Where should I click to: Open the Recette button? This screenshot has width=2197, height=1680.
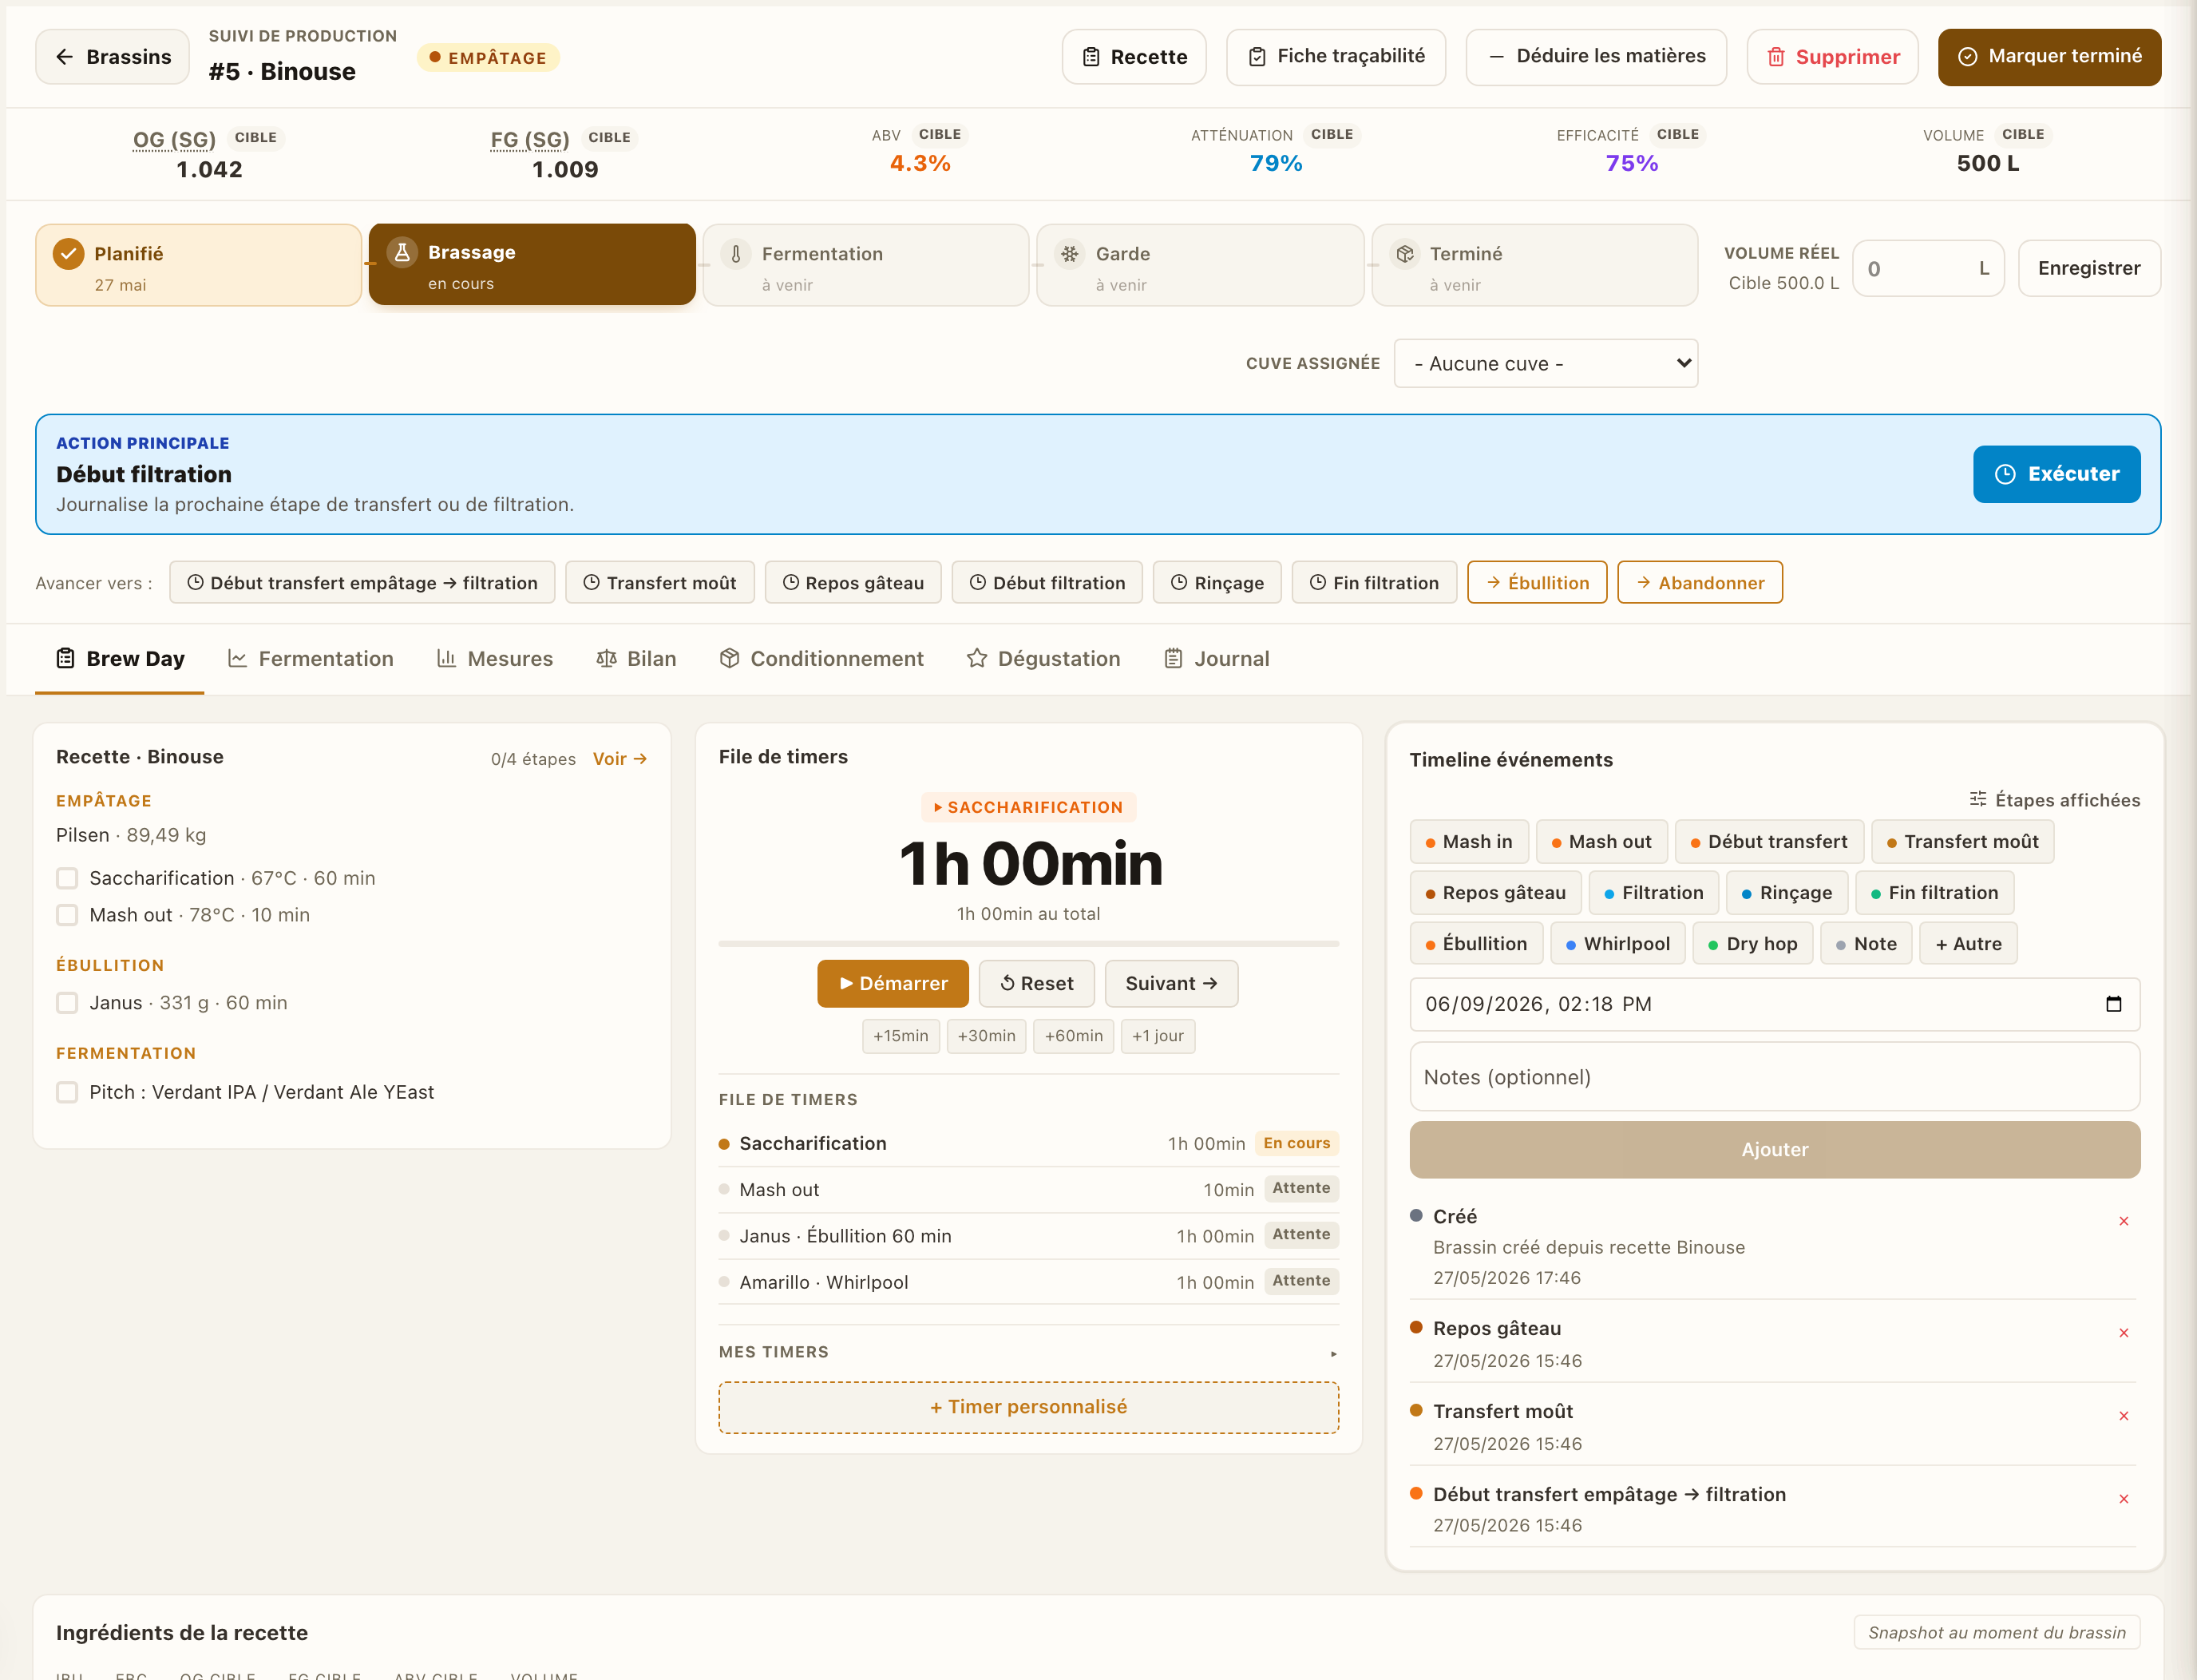click(1134, 57)
